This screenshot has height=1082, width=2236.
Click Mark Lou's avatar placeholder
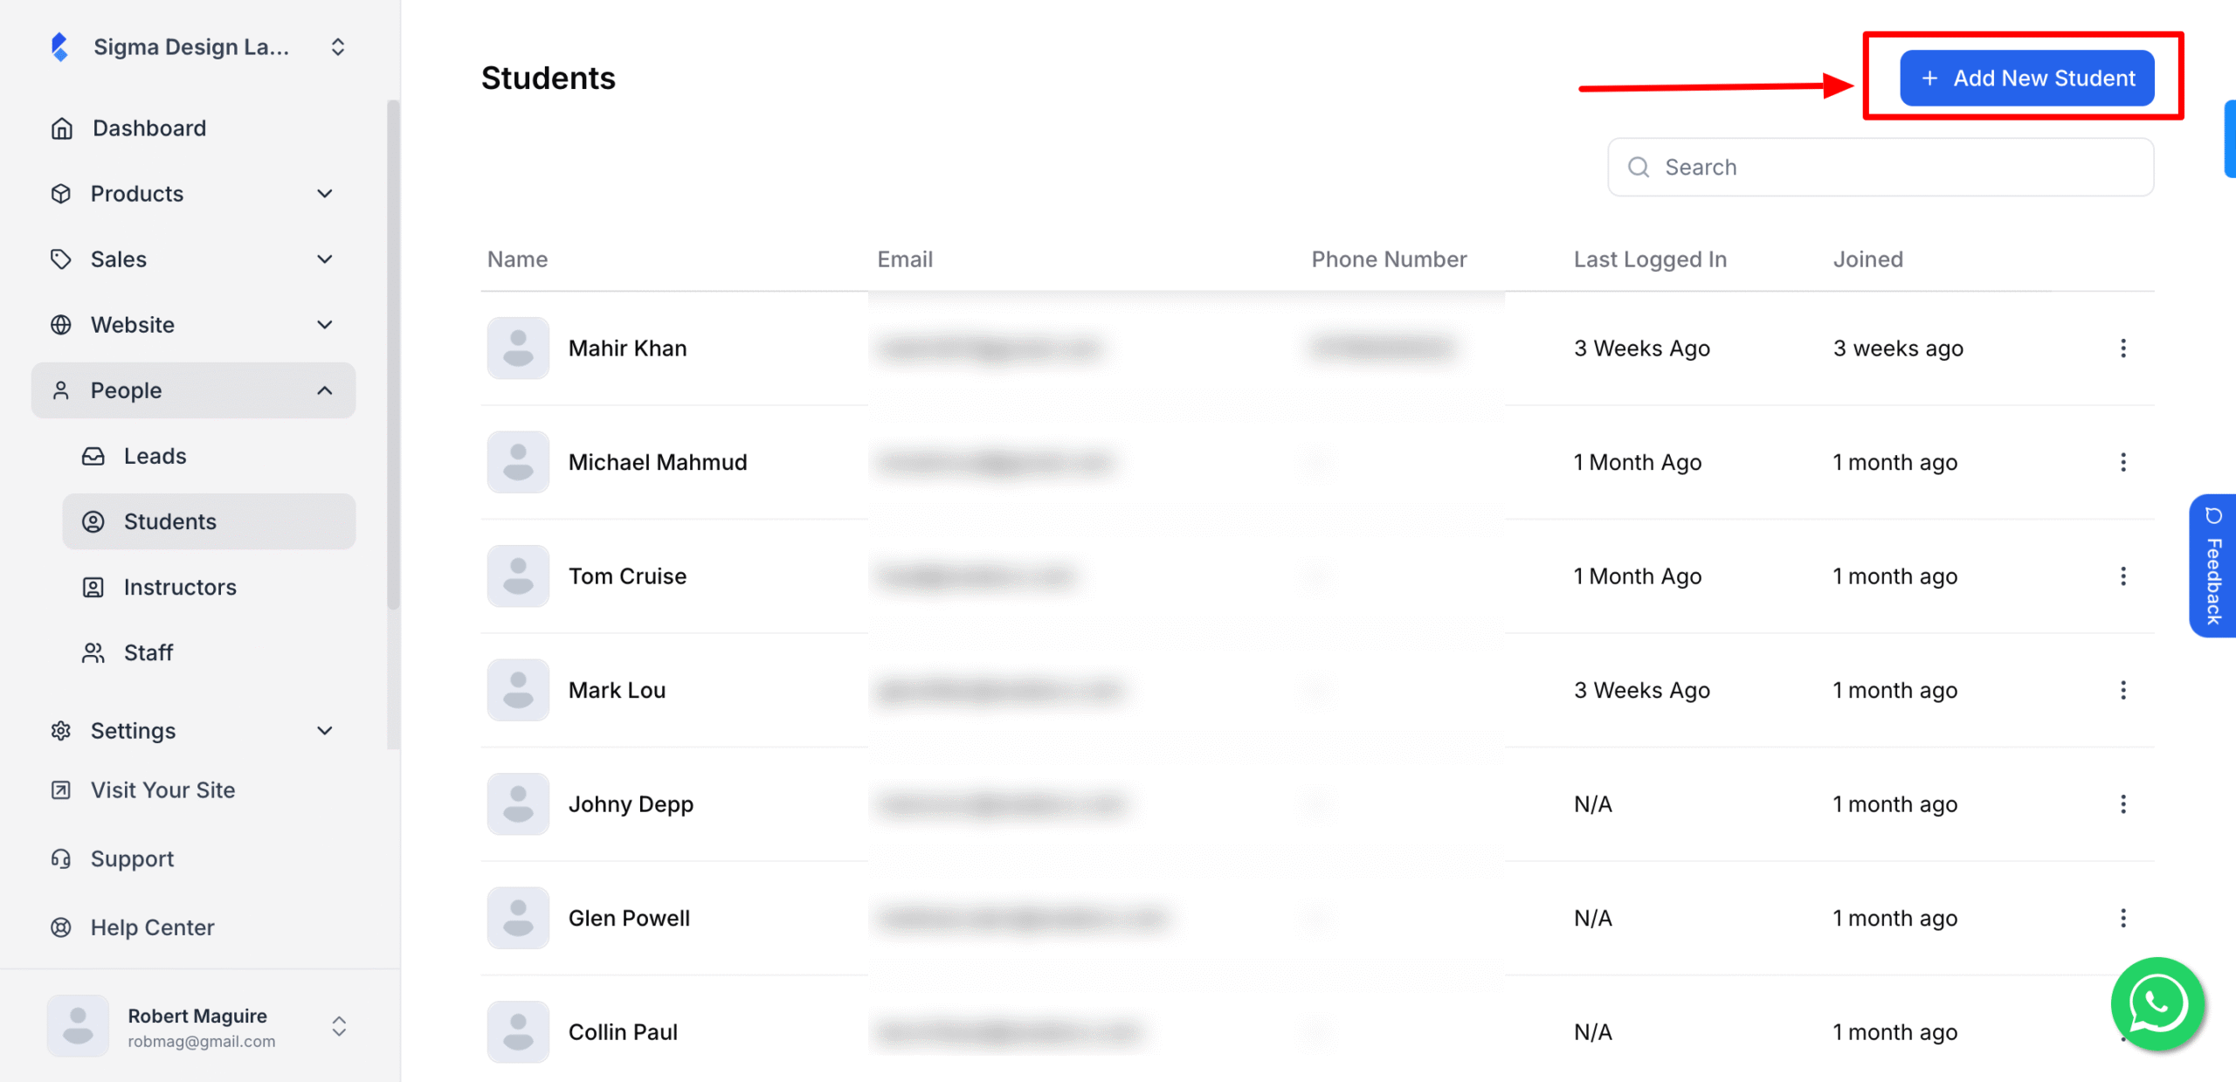(518, 690)
